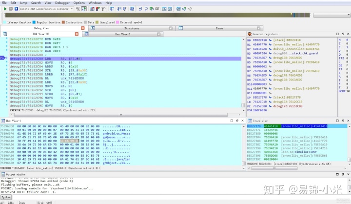
Task: Toggle breakpoint dot at line 76152C8A
Action: pyautogui.click(x=6, y=78)
